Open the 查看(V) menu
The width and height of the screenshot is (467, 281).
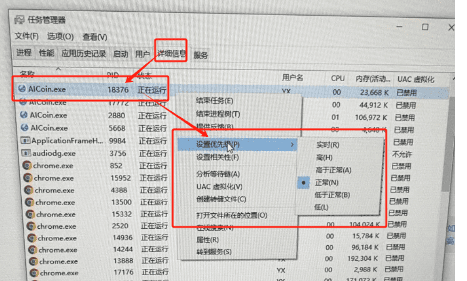point(95,37)
